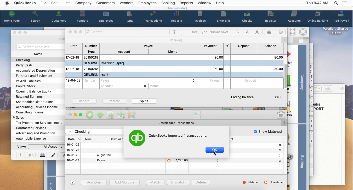Open the Apple menu
This screenshot has height=190, width=353.
click(x=7, y=3)
